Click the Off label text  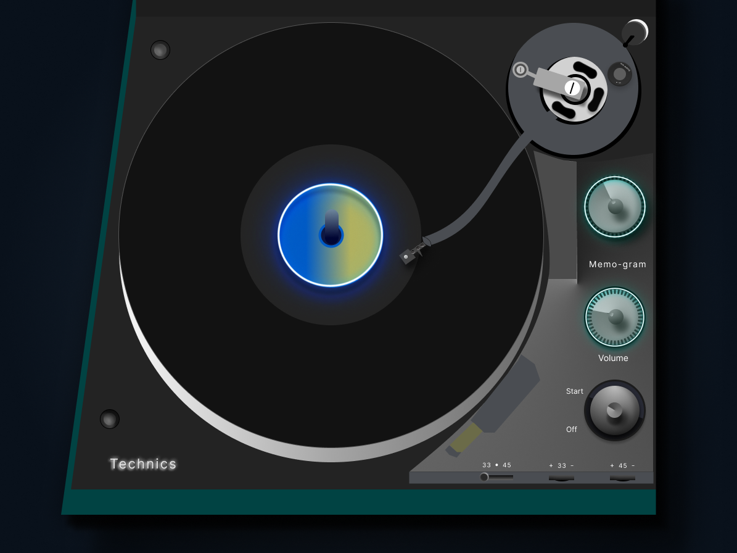coord(571,429)
